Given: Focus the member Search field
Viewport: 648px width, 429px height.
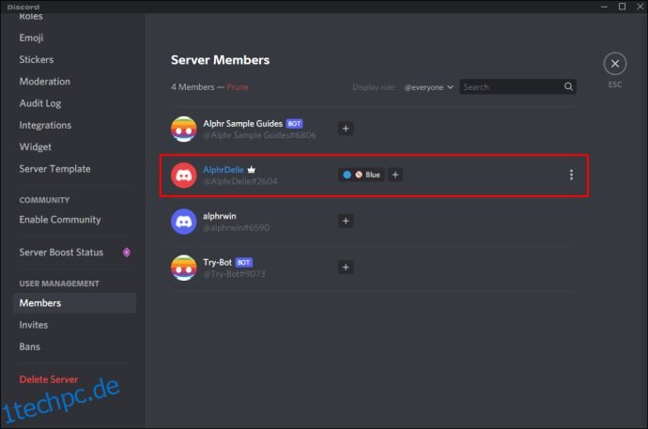Looking at the screenshot, I should tap(517, 86).
